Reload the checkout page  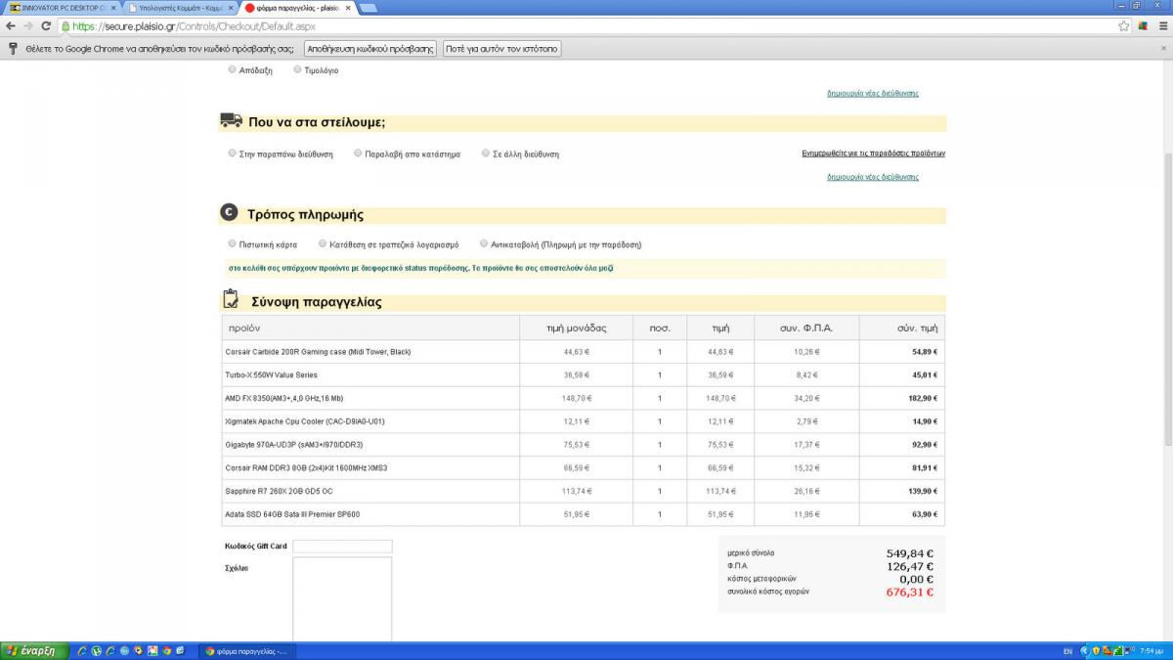45,26
